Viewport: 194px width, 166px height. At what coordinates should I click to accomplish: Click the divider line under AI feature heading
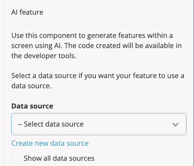(99, 25)
